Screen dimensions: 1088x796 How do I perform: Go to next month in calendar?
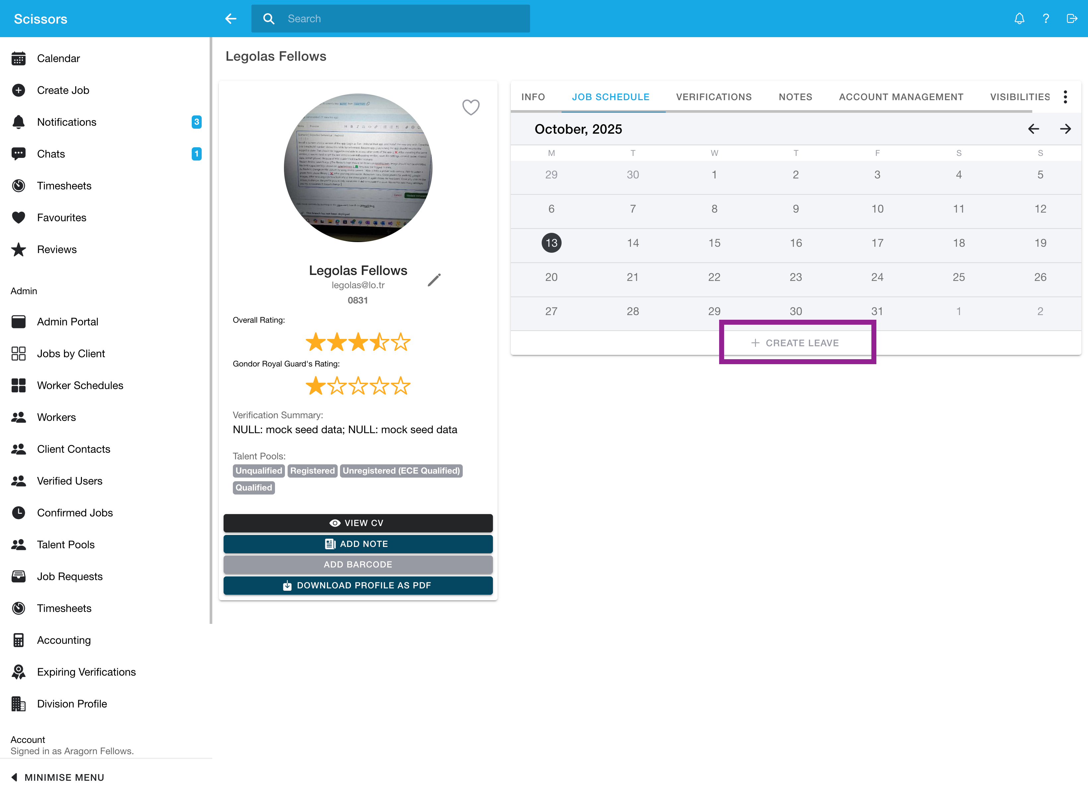[x=1065, y=129]
